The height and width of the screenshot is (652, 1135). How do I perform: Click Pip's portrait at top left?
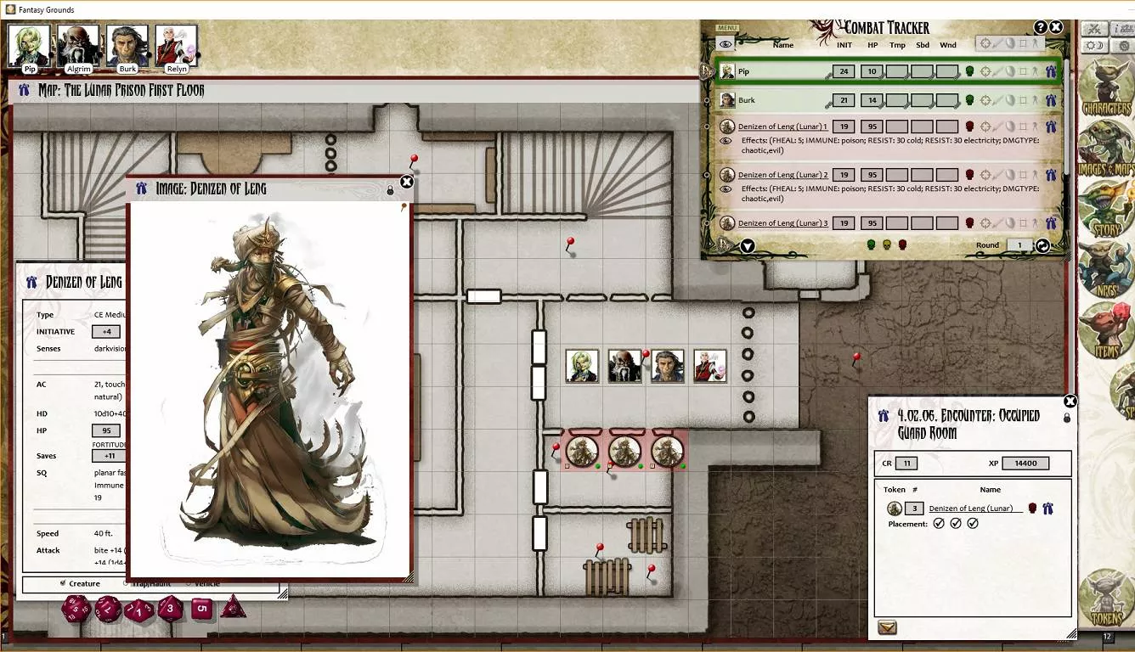pyautogui.click(x=30, y=46)
